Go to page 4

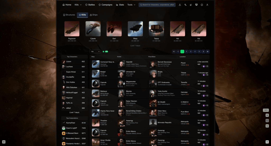[x=195, y=52]
